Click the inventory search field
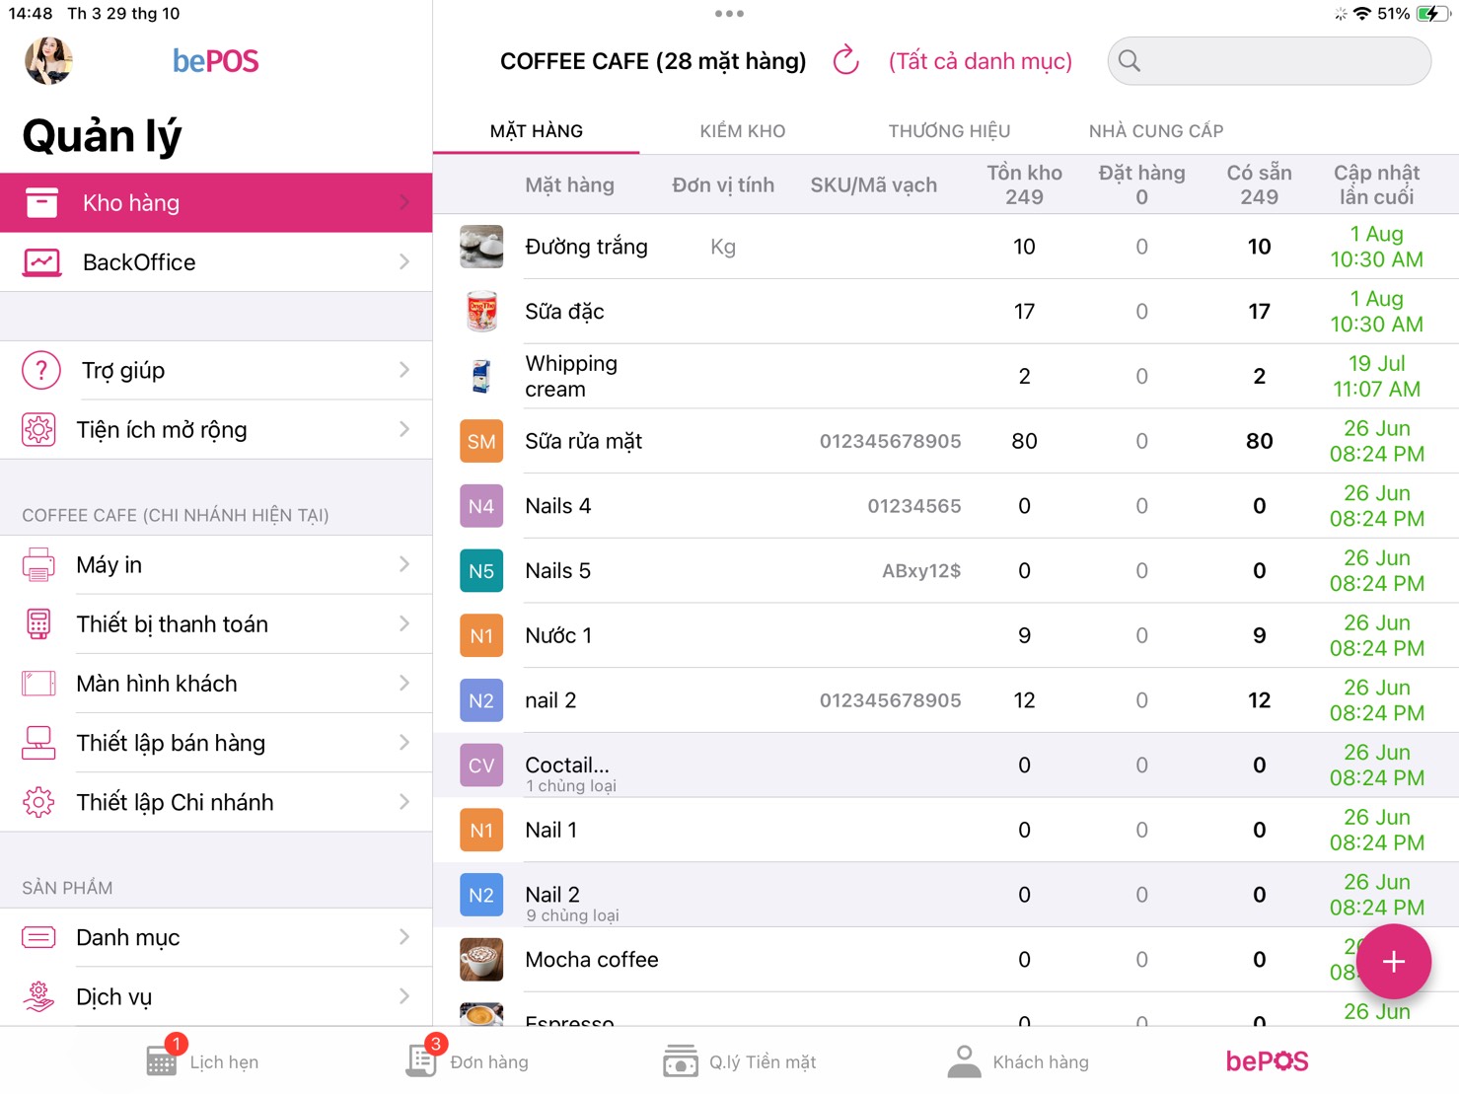This screenshot has height=1094, width=1459. coord(1269,61)
